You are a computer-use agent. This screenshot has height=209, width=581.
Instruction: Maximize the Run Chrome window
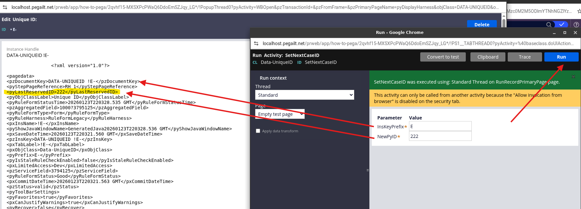[565, 33]
